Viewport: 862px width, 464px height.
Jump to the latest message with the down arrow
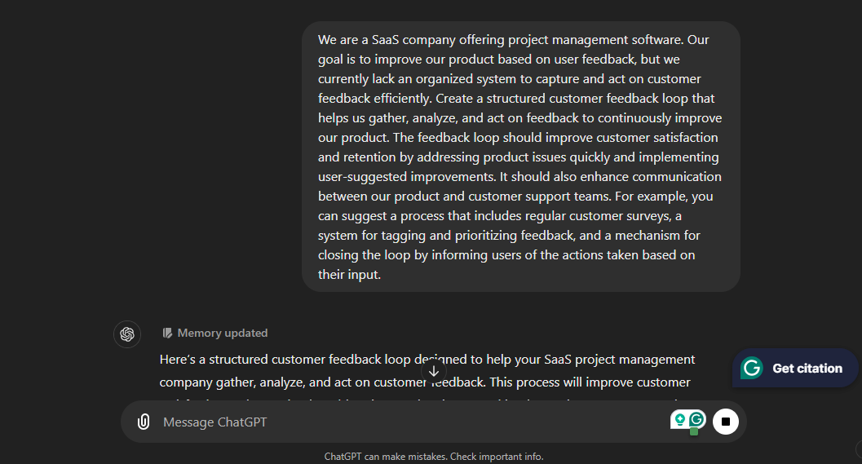click(x=434, y=371)
